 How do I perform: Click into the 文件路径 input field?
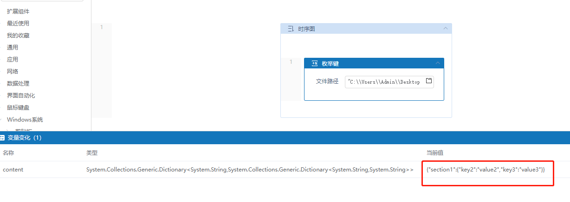[x=383, y=82]
